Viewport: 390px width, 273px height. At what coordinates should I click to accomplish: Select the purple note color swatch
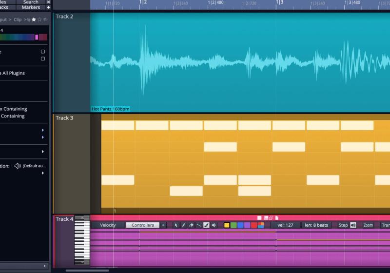tap(247, 225)
